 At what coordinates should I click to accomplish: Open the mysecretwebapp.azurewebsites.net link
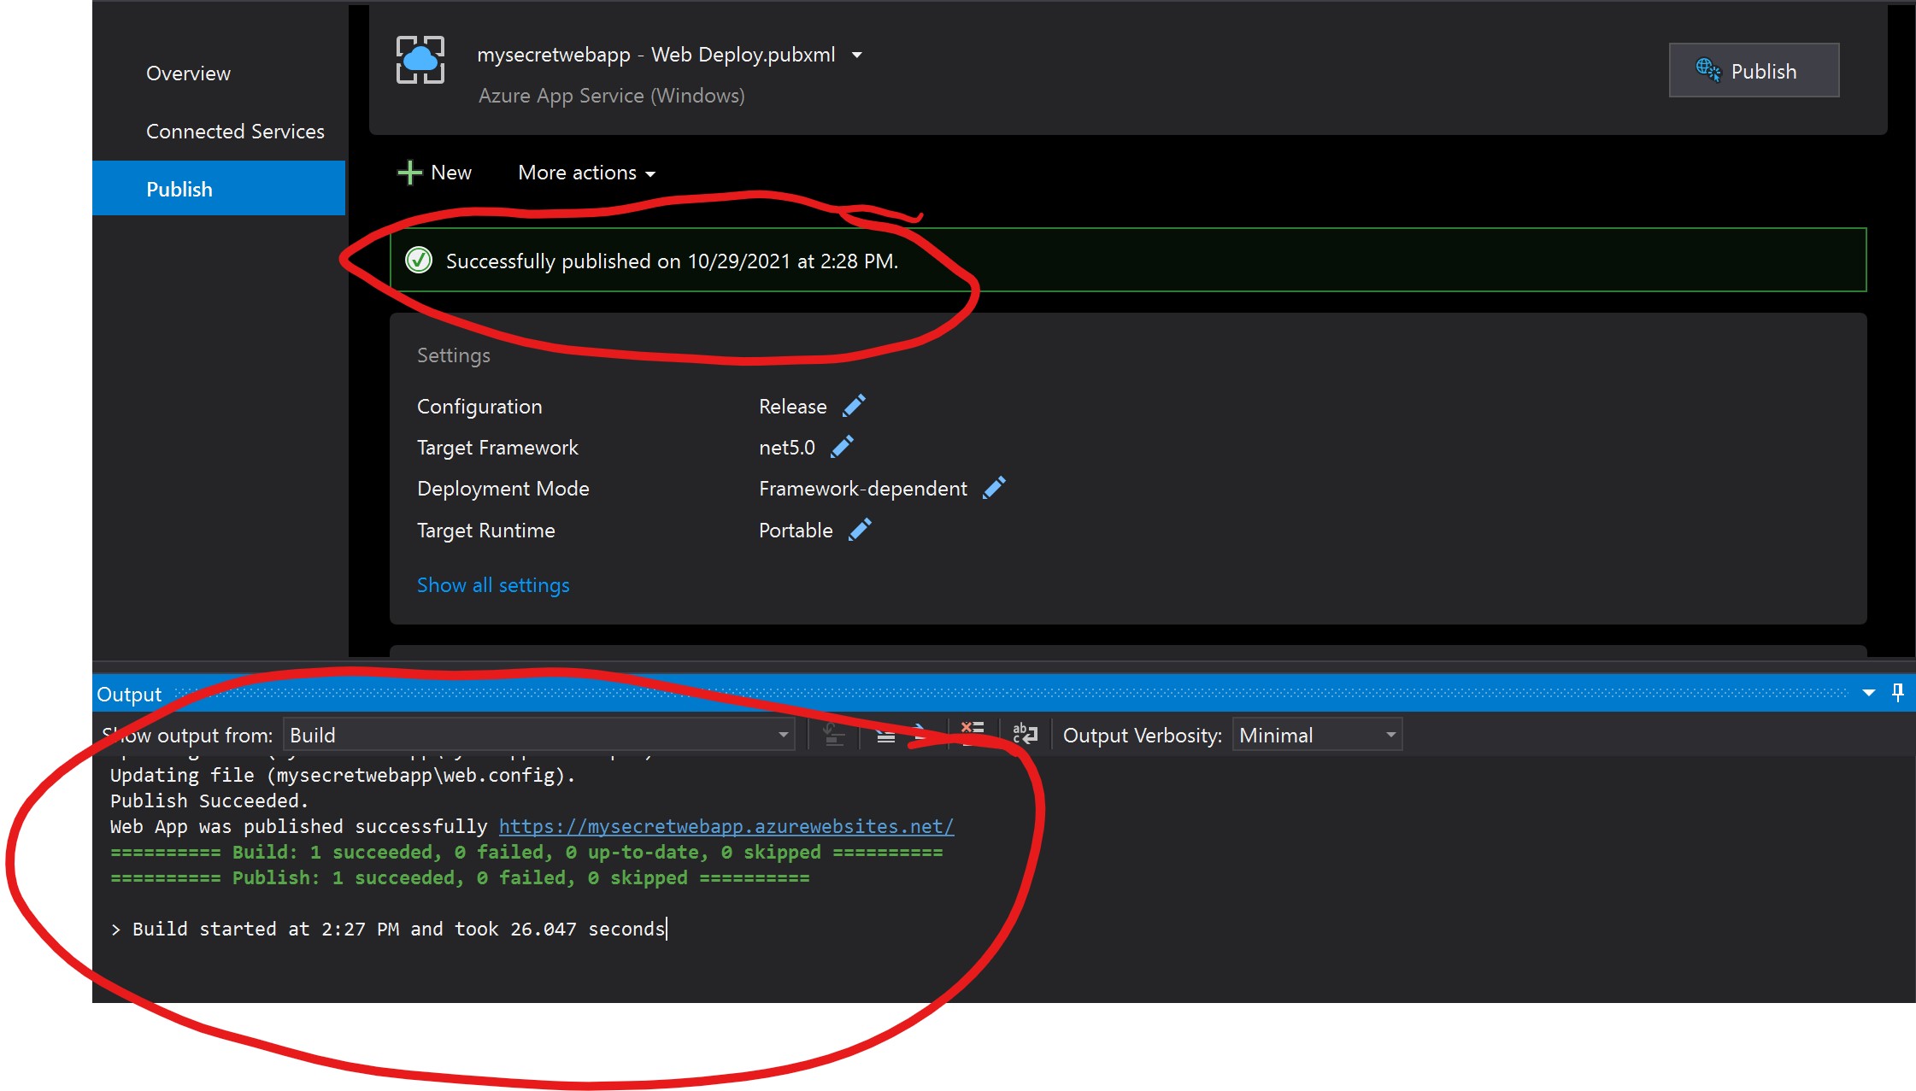(x=726, y=826)
